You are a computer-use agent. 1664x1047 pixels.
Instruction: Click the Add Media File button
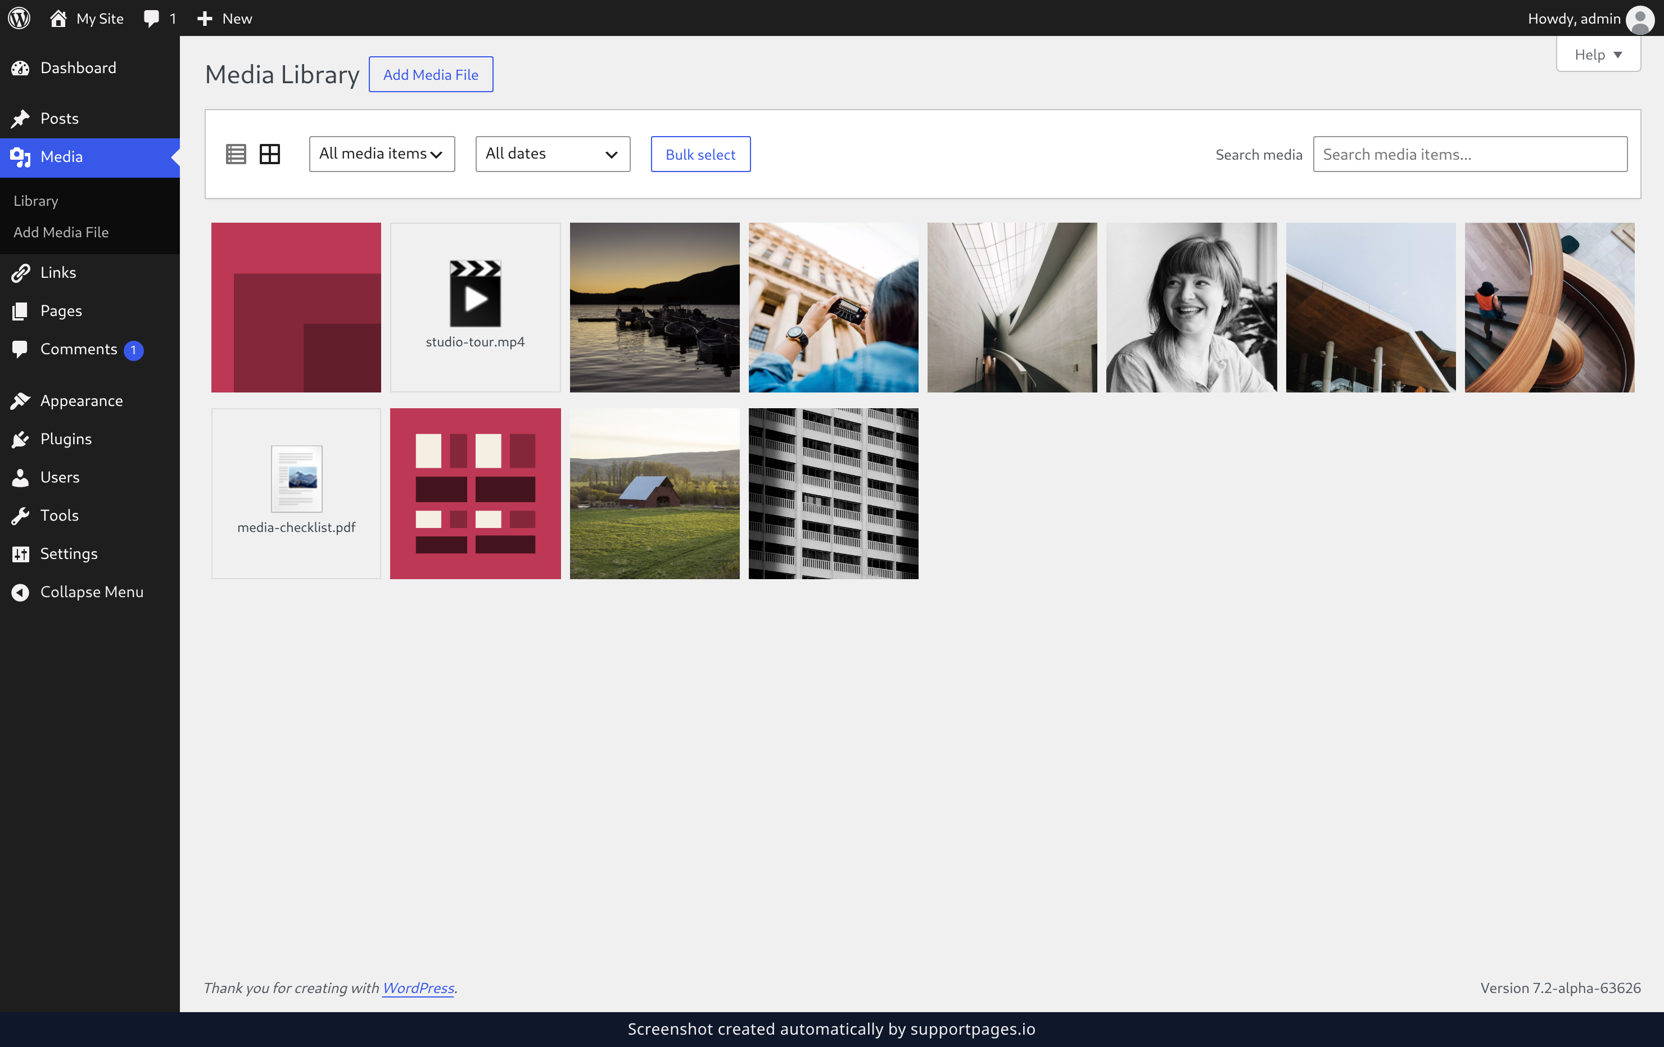[x=431, y=75]
